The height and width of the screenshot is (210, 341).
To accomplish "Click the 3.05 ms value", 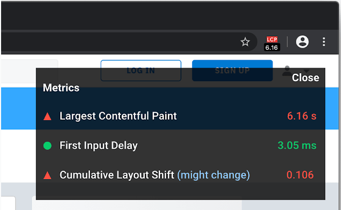I will (297, 146).
